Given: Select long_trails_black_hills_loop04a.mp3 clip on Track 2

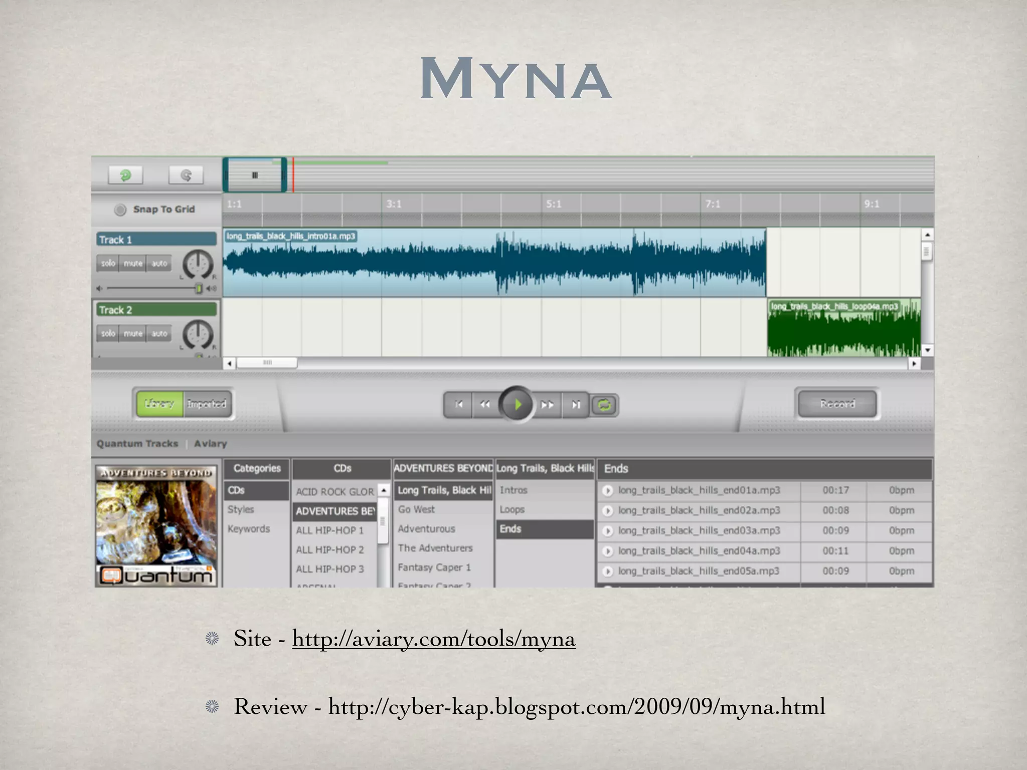Looking at the screenshot, I should tap(844, 327).
